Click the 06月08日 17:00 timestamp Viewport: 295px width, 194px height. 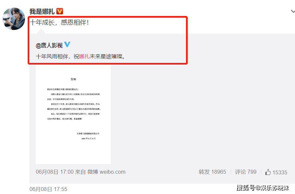[x=55, y=172]
